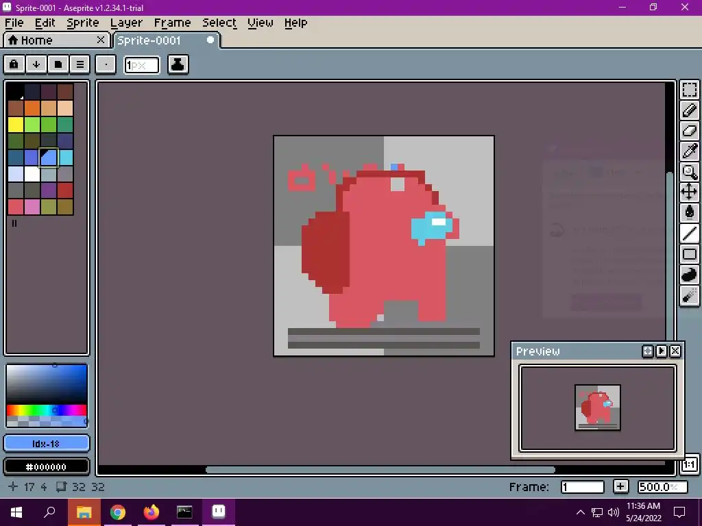
Task: Open Windows taskbar search
Action: [49, 512]
